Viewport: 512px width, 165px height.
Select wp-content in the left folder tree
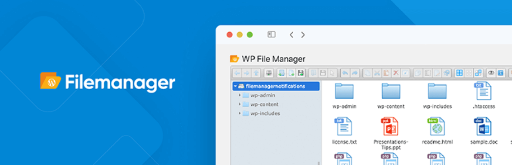pos(264,104)
